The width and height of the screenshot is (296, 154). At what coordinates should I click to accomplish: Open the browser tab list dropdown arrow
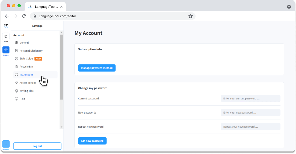coord(289,7)
